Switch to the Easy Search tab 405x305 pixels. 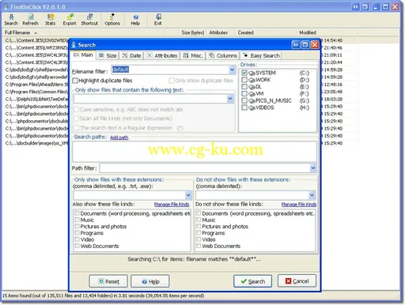[x=261, y=55]
